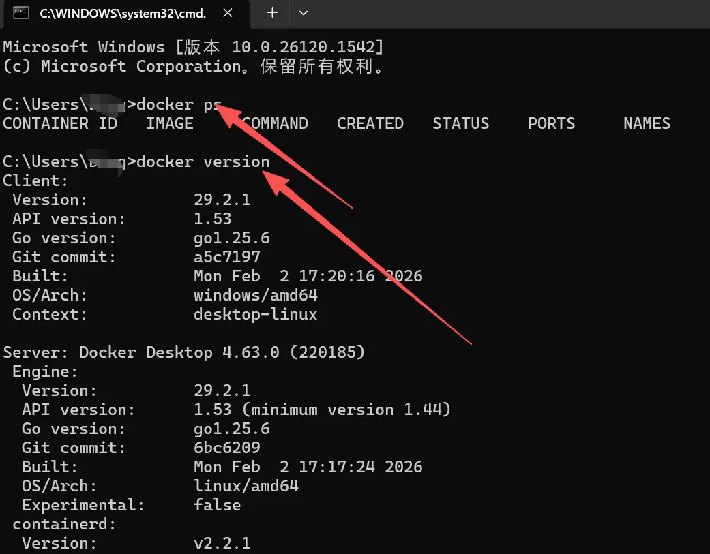Click the containerd version v2.2.1 text
This screenshot has height=554, width=710.
(222, 544)
